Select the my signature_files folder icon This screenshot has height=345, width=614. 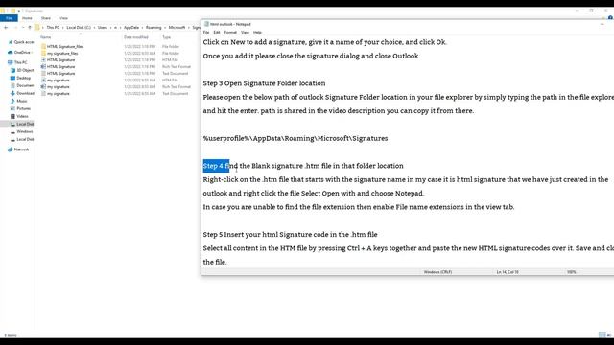(43, 53)
